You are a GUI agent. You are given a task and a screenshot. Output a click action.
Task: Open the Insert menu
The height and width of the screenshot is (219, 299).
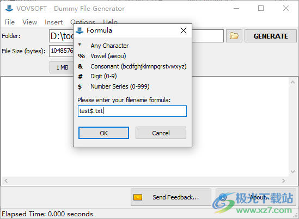pyautogui.click(x=53, y=22)
